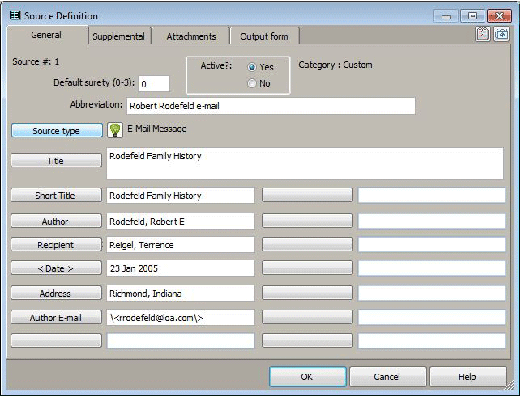521x397 pixels.
Task: Click the screen capture camera icon
Action: coord(502,34)
